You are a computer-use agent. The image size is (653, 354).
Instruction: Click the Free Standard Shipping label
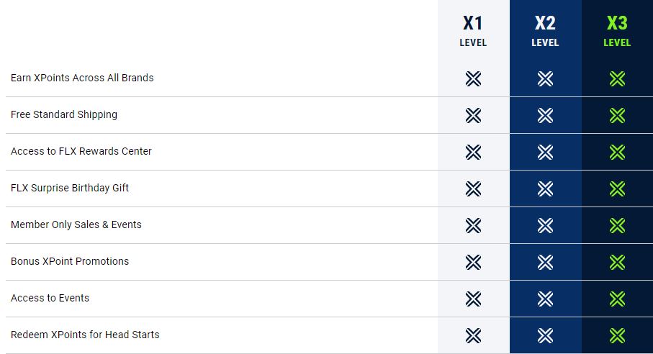point(64,114)
